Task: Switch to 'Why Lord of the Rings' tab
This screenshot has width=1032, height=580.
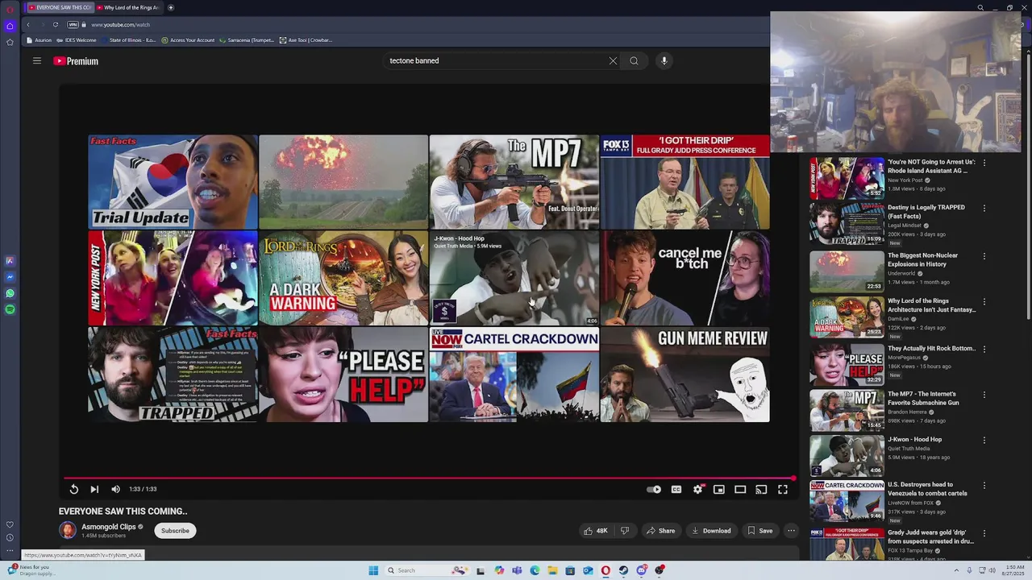Action: (x=129, y=7)
